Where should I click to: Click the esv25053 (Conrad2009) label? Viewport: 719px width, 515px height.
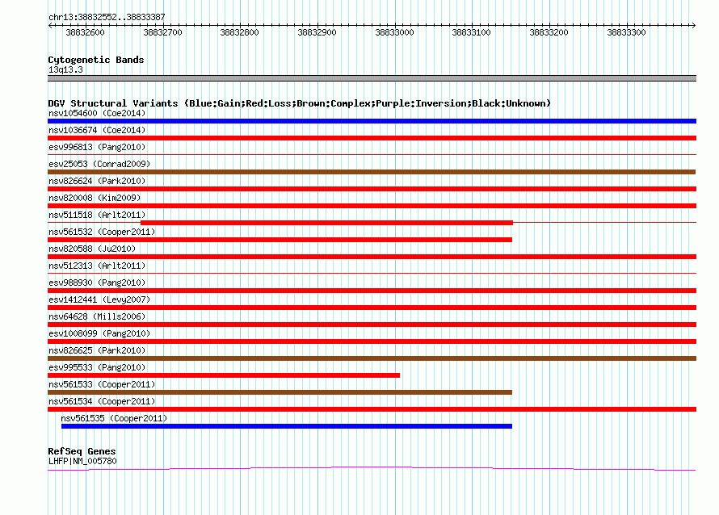99,164
